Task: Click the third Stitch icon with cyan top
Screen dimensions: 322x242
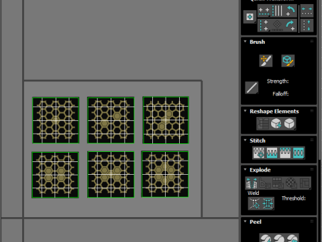Action: (285, 153)
